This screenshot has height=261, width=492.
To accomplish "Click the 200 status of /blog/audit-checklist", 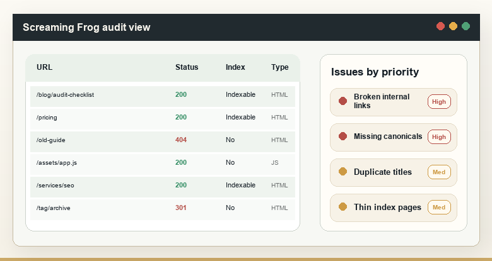I will click(x=181, y=94).
